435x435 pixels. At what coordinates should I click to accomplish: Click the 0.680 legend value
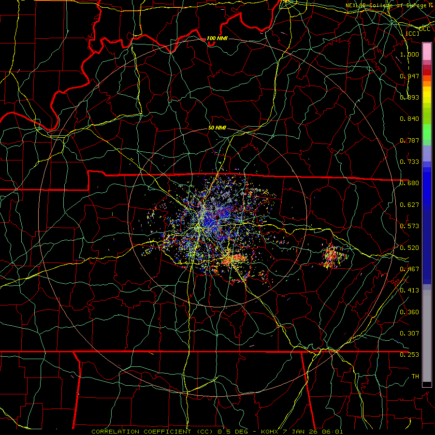click(x=409, y=183)
